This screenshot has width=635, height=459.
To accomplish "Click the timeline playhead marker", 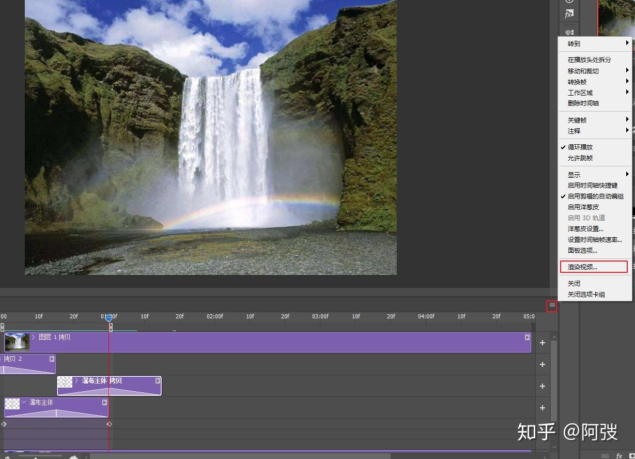I will point(109,318).
